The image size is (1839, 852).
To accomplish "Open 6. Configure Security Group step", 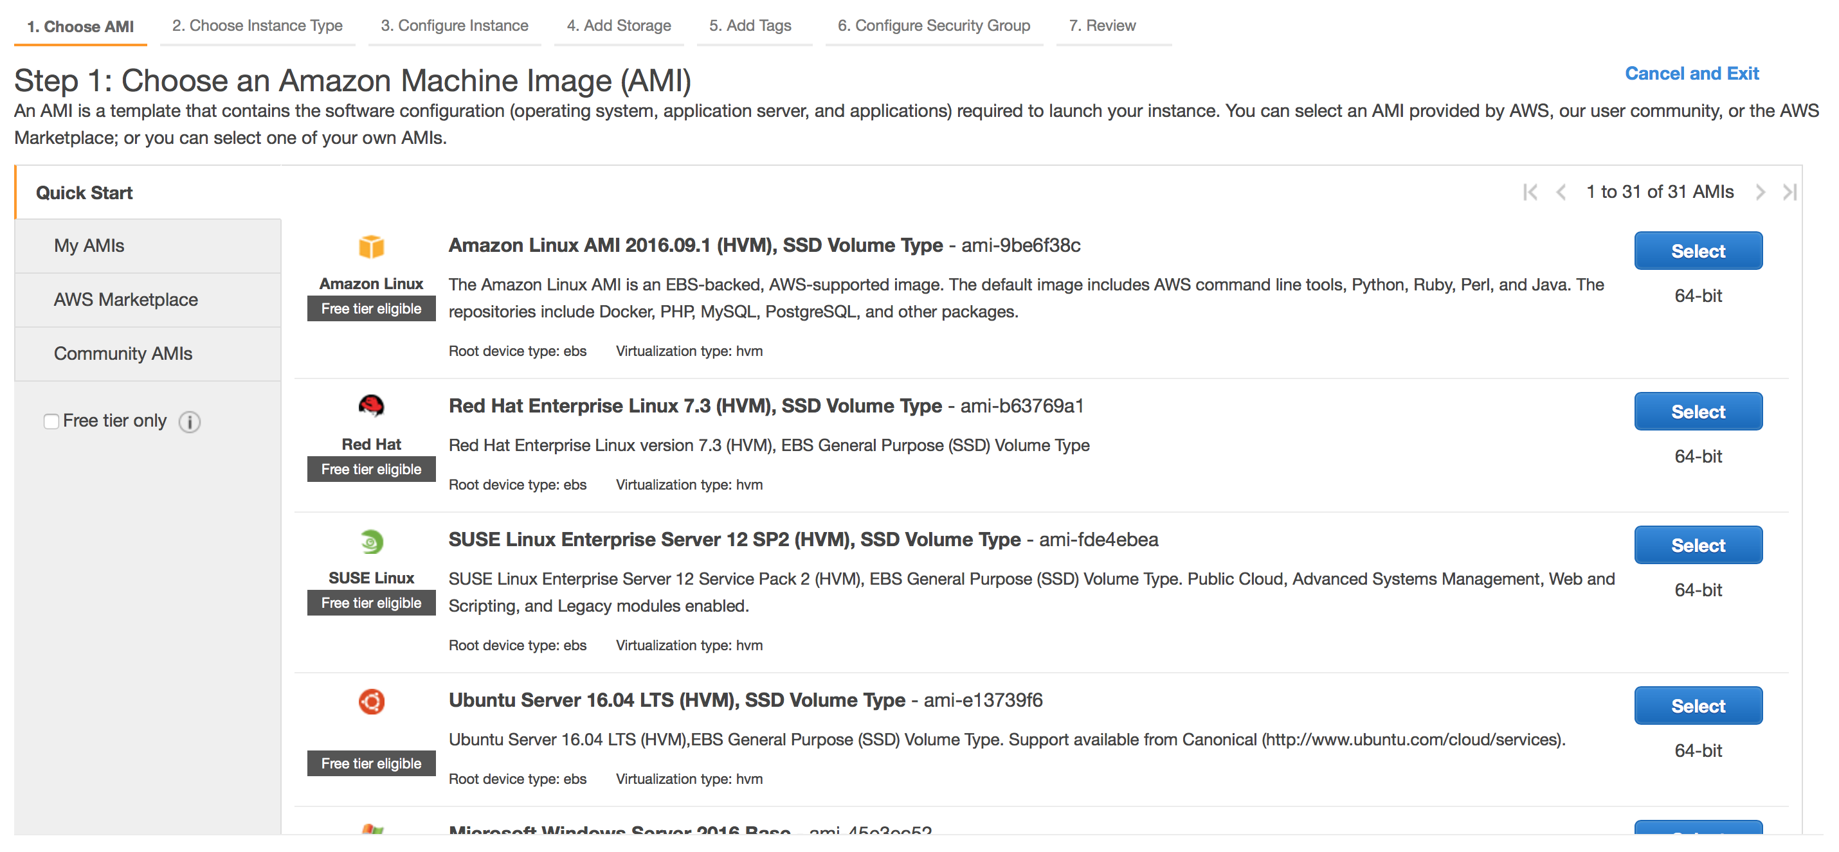I will click(934, 26).
